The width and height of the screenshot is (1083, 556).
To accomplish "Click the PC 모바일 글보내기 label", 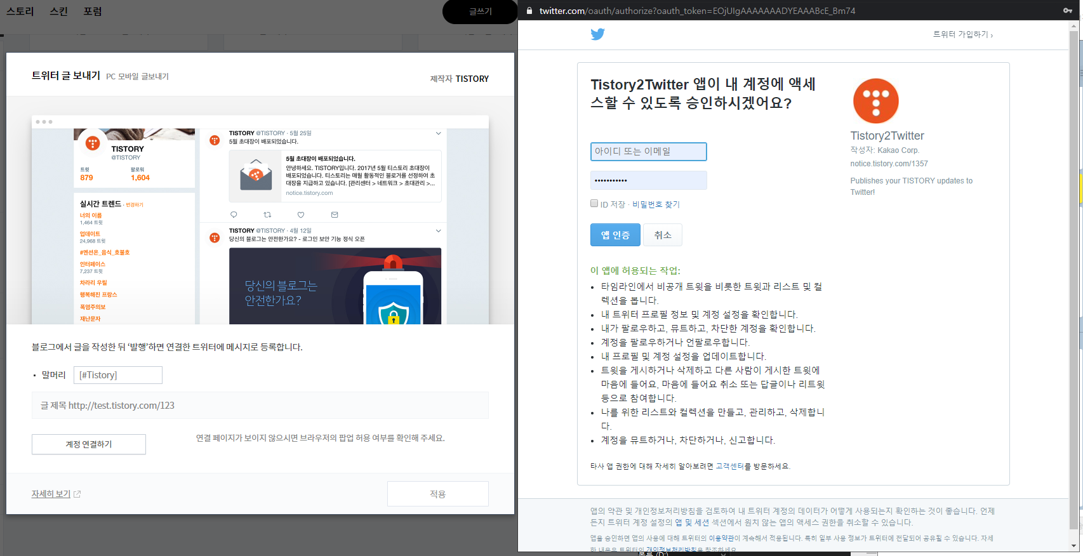I will [137, 76].
